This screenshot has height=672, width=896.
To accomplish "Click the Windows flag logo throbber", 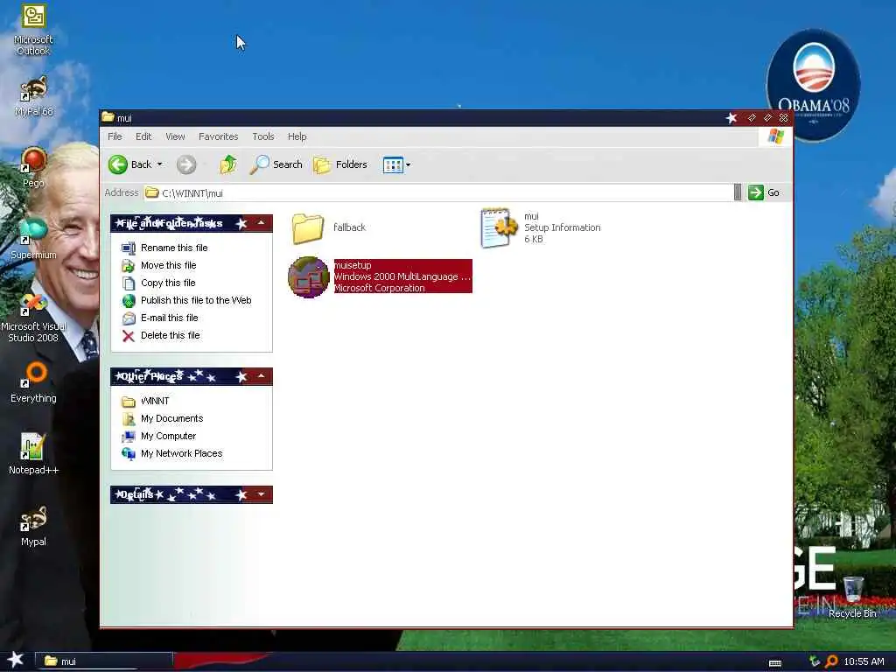I will coord(776,136).
